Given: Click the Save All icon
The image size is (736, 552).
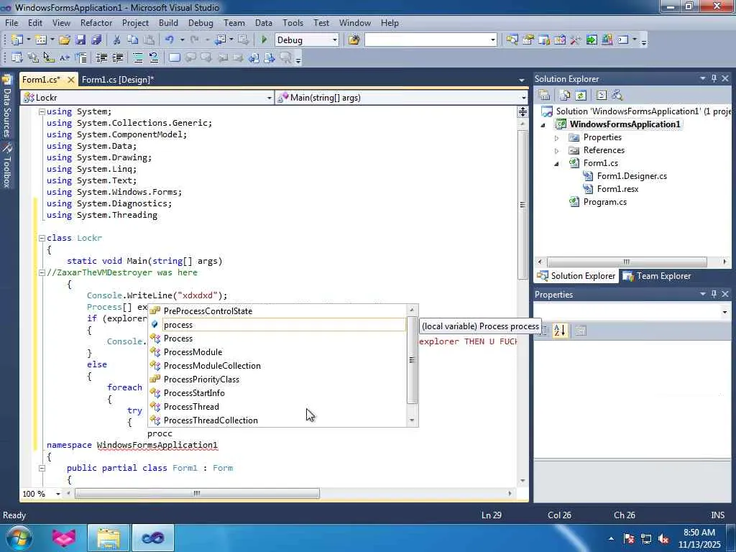Looking at the screenshot, I should point(96,40).
